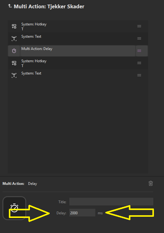Select the first System: Hotkey T row

(78, 26)
